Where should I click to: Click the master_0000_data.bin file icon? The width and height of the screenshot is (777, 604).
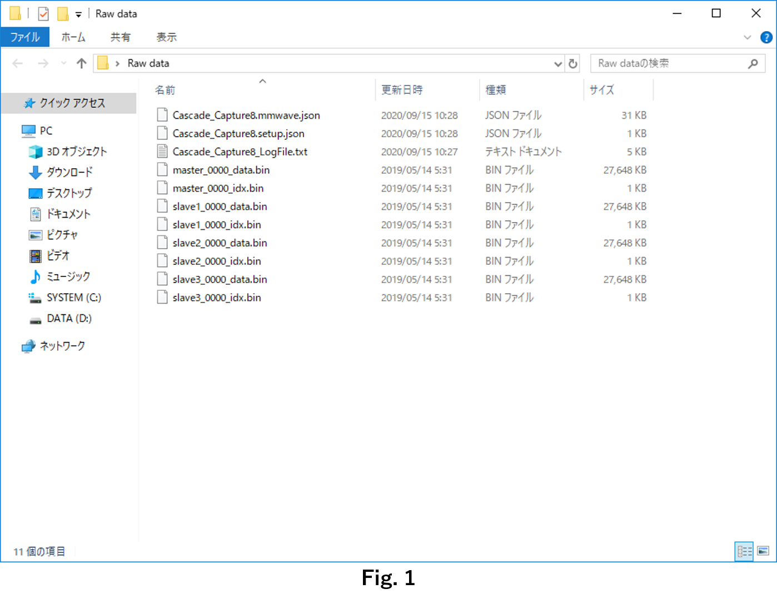pos(162,169)
